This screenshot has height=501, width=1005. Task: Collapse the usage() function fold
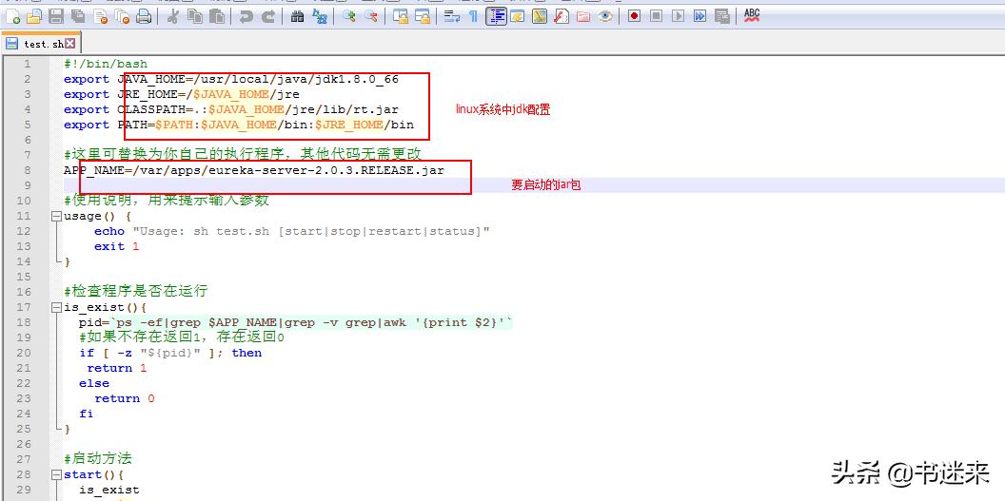click(x=56, y=216)
